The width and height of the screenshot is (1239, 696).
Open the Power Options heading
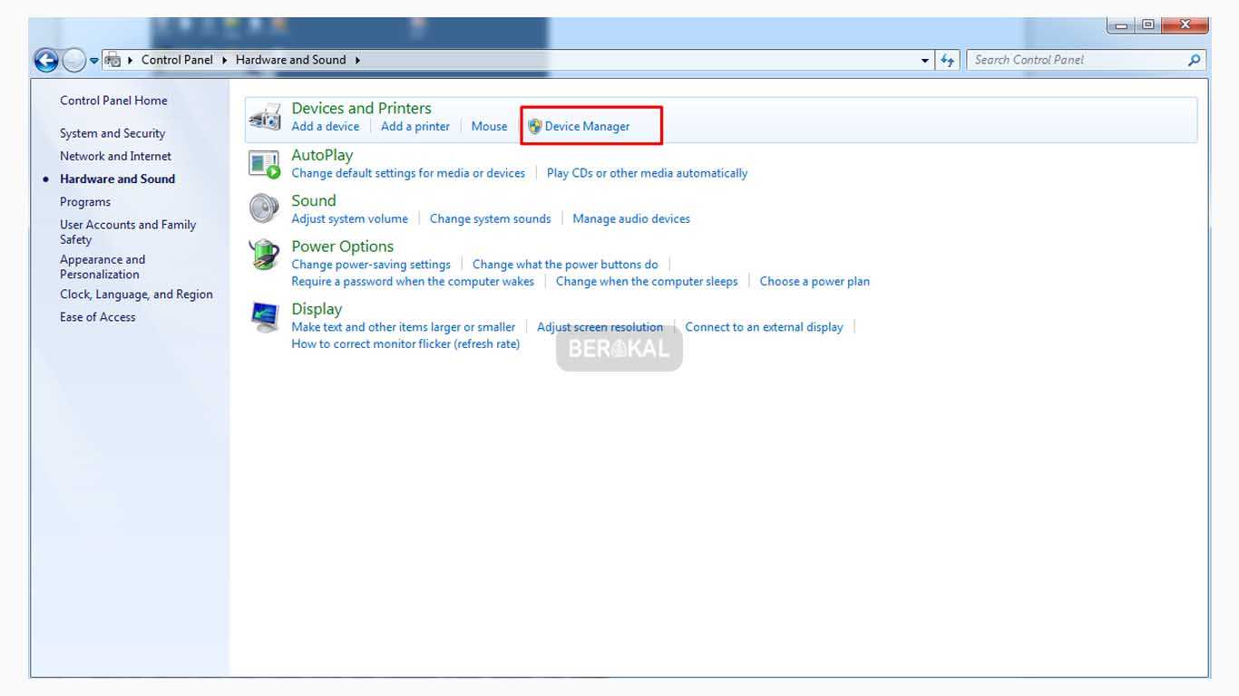[343, 246]
